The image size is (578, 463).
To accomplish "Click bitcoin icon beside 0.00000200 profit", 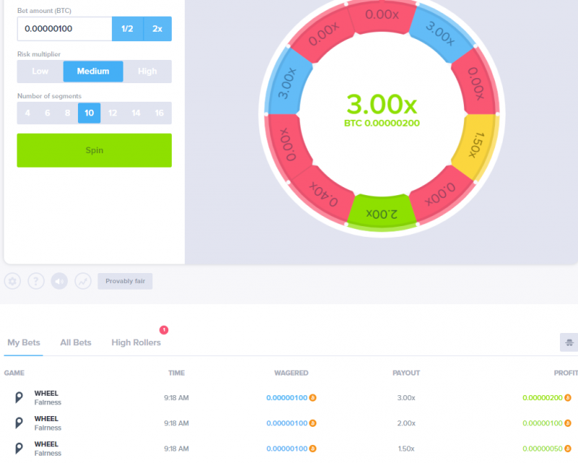I will point(568,398).
